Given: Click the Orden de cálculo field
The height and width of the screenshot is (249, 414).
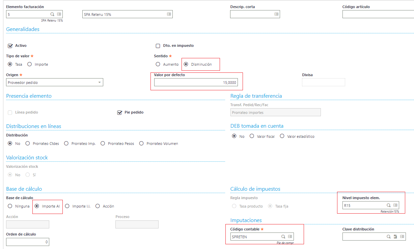Looking at the screenshot, I should coord(28,242).
